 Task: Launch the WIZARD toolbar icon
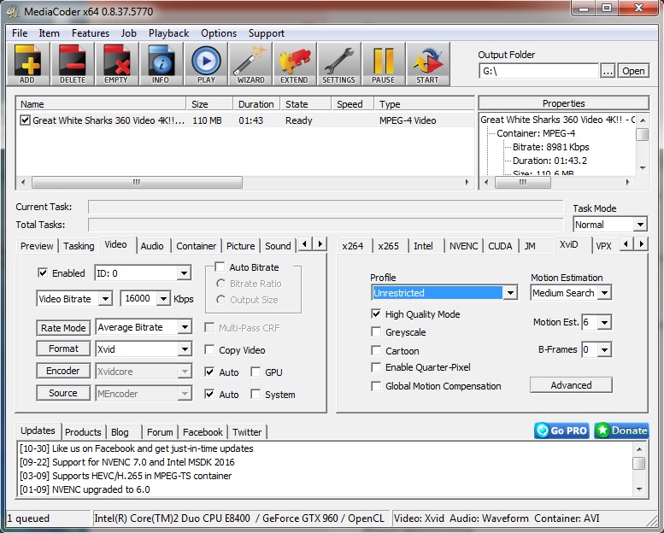point(250,64)
